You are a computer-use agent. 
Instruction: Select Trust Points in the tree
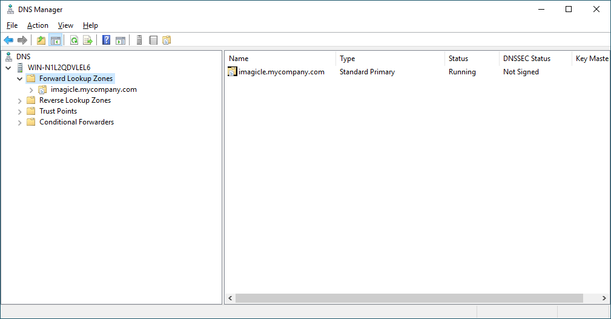coord(58,111)
